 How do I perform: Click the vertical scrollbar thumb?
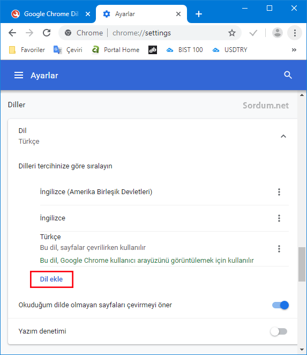[302, 264]
